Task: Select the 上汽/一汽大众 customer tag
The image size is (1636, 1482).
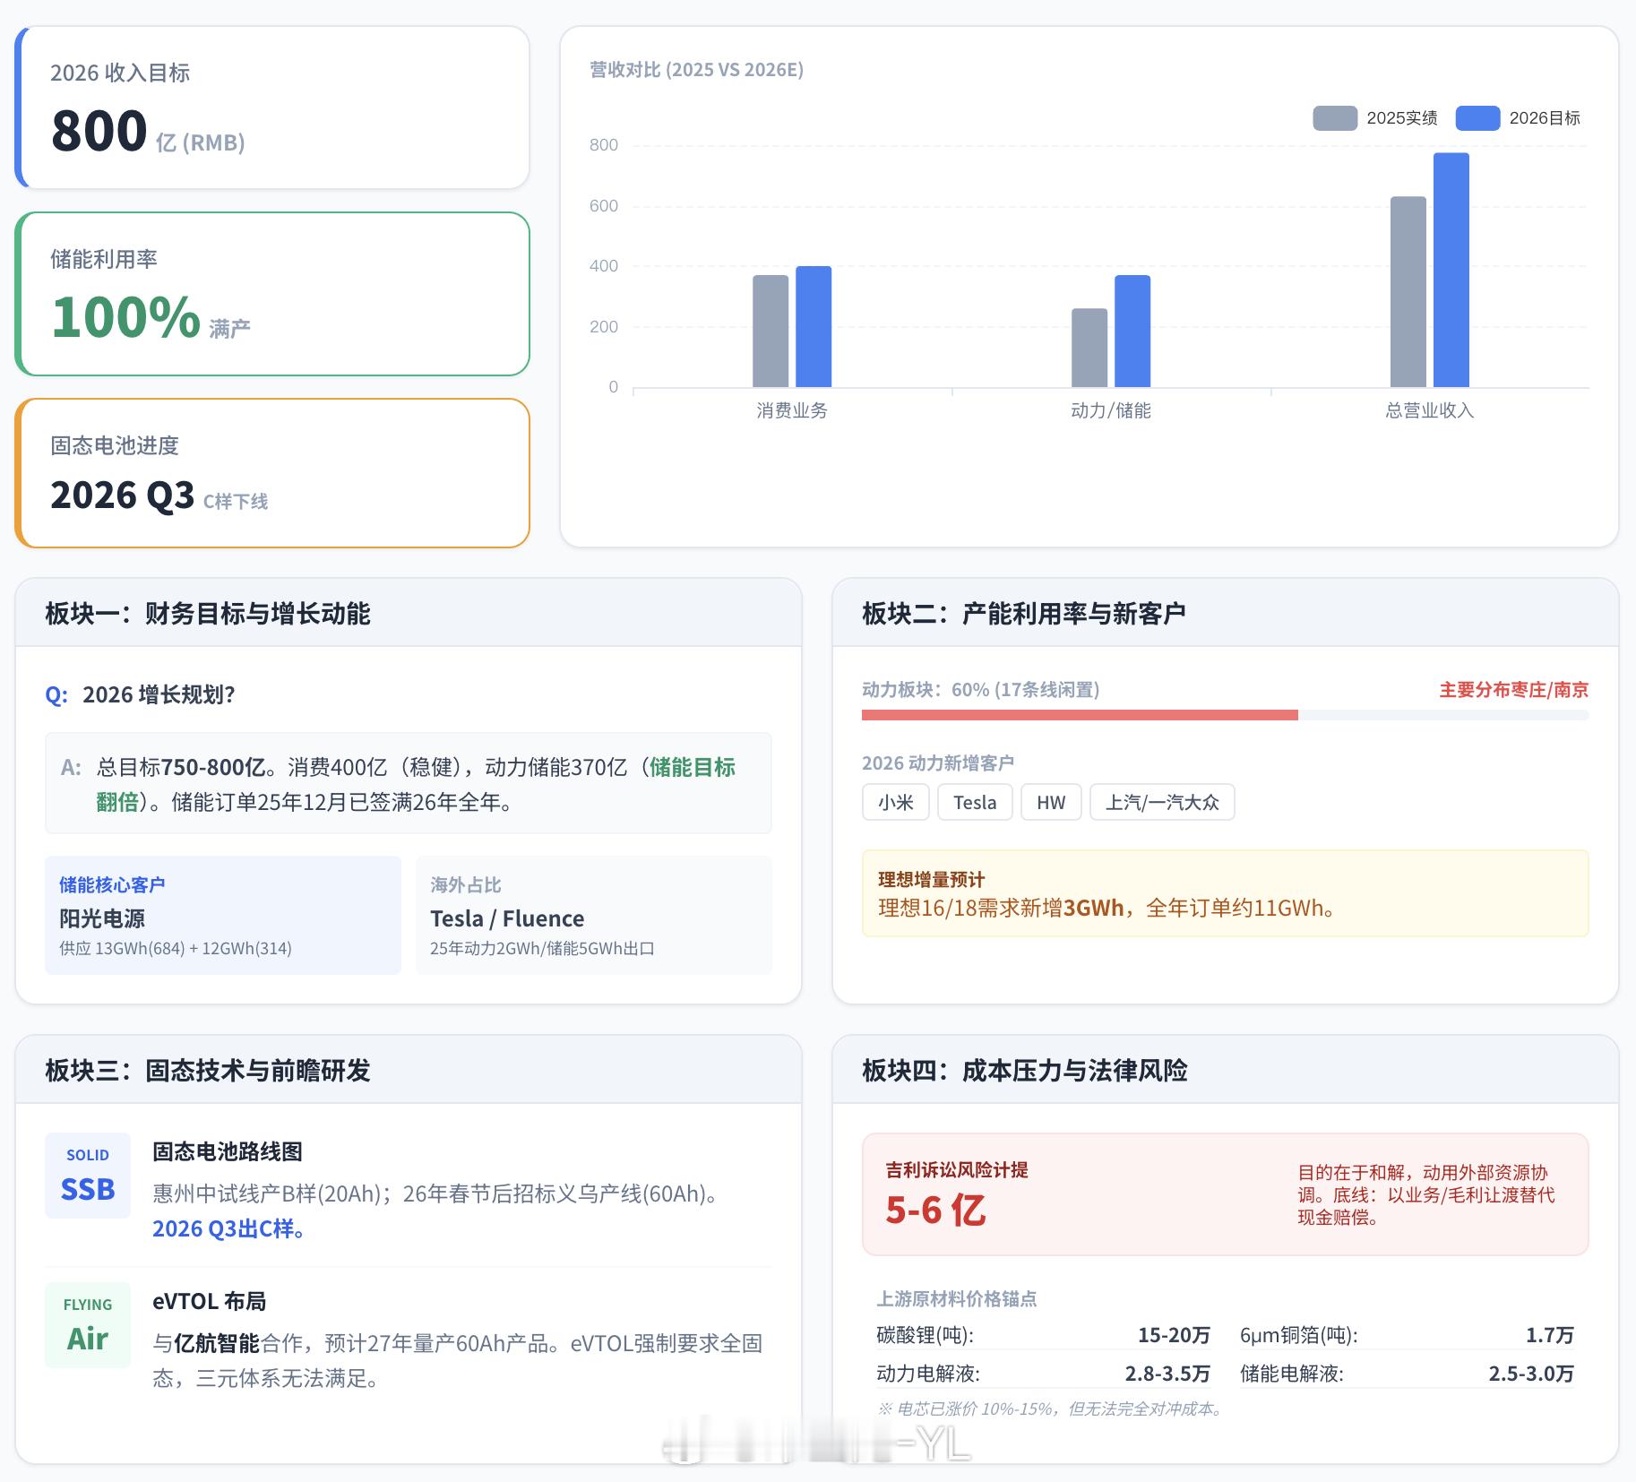Action: [x=1162, y=802]
